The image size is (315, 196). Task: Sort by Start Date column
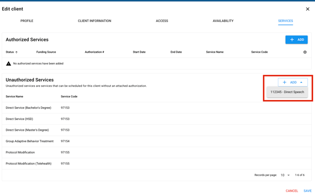click(x=139, y=52)
